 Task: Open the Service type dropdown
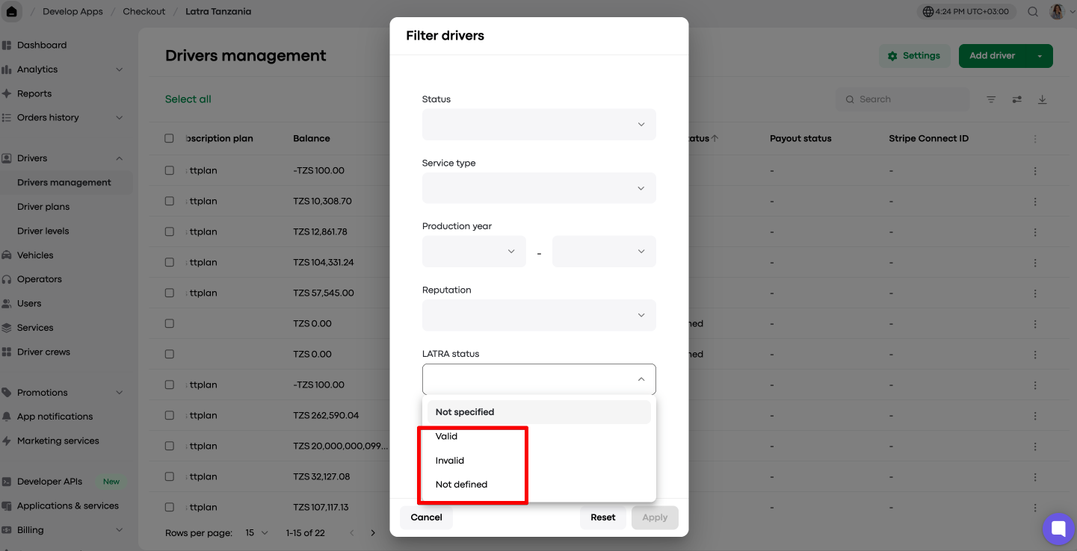tap(539, 188)
